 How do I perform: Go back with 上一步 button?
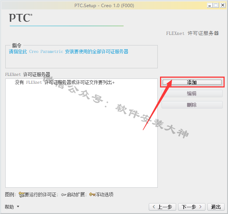[x=162, y=207]
